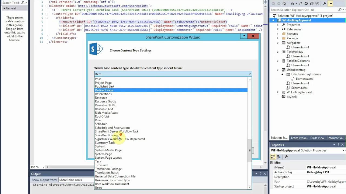Open the Show output from dropdown
Image resolution: width=346 pixels, height=194 pixels.
pos(76,180)
